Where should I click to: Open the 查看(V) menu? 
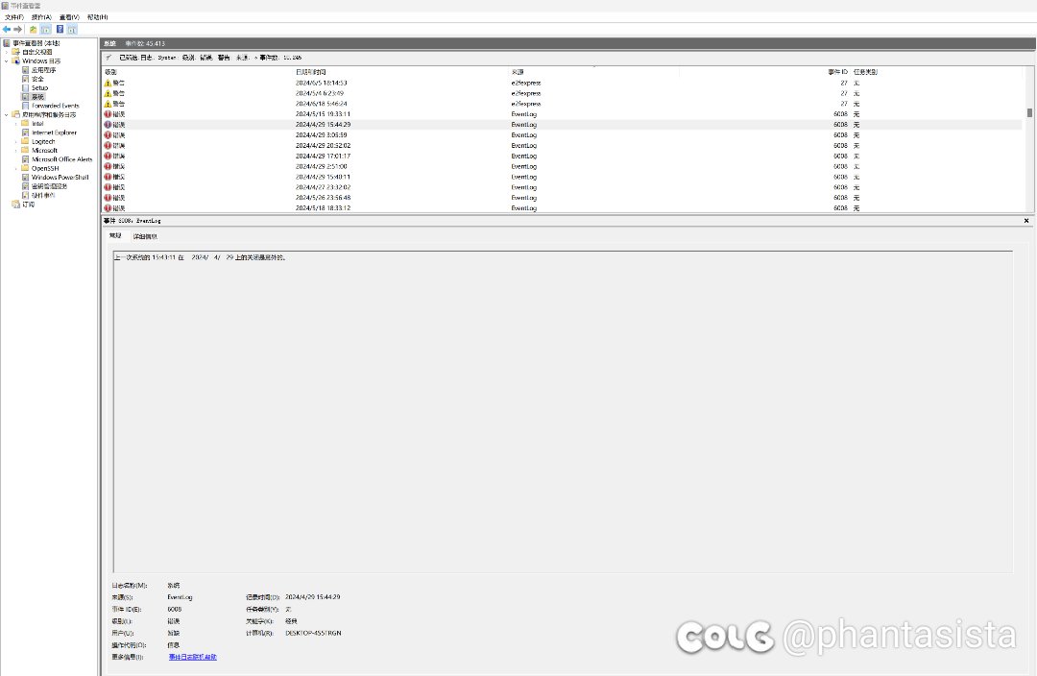coord(69,17)
